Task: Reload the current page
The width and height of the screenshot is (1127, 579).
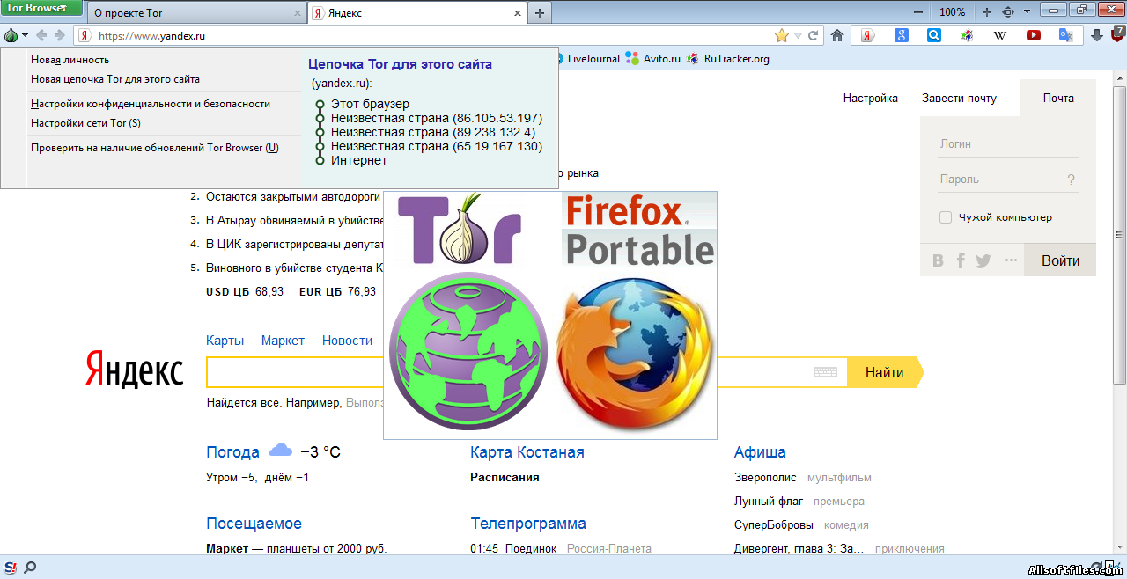Action: coord(813,35)
